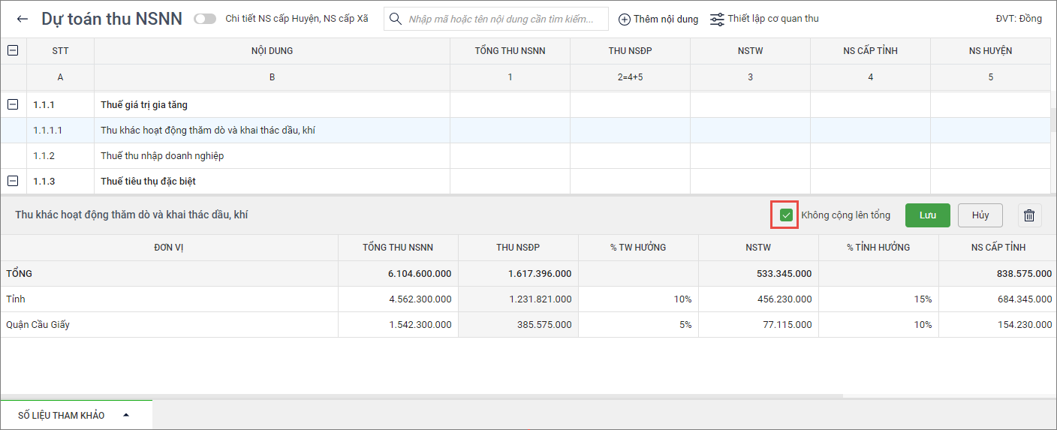Click the back arrow next to Dự toán thu NSNN

point(23,19)
